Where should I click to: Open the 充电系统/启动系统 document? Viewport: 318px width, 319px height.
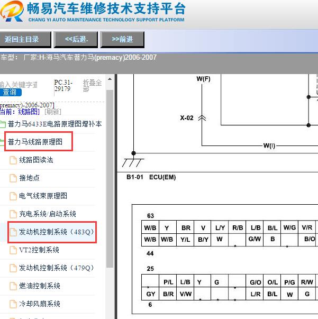[48, 214]
